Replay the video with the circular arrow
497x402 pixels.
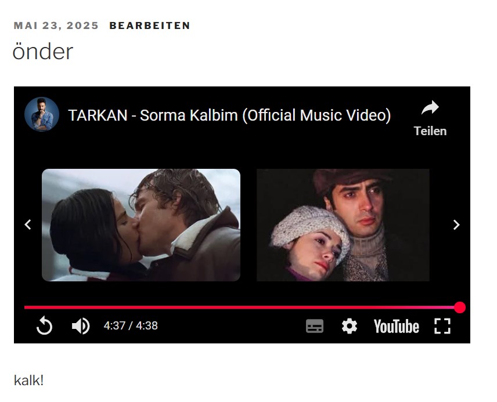point(44,325)
